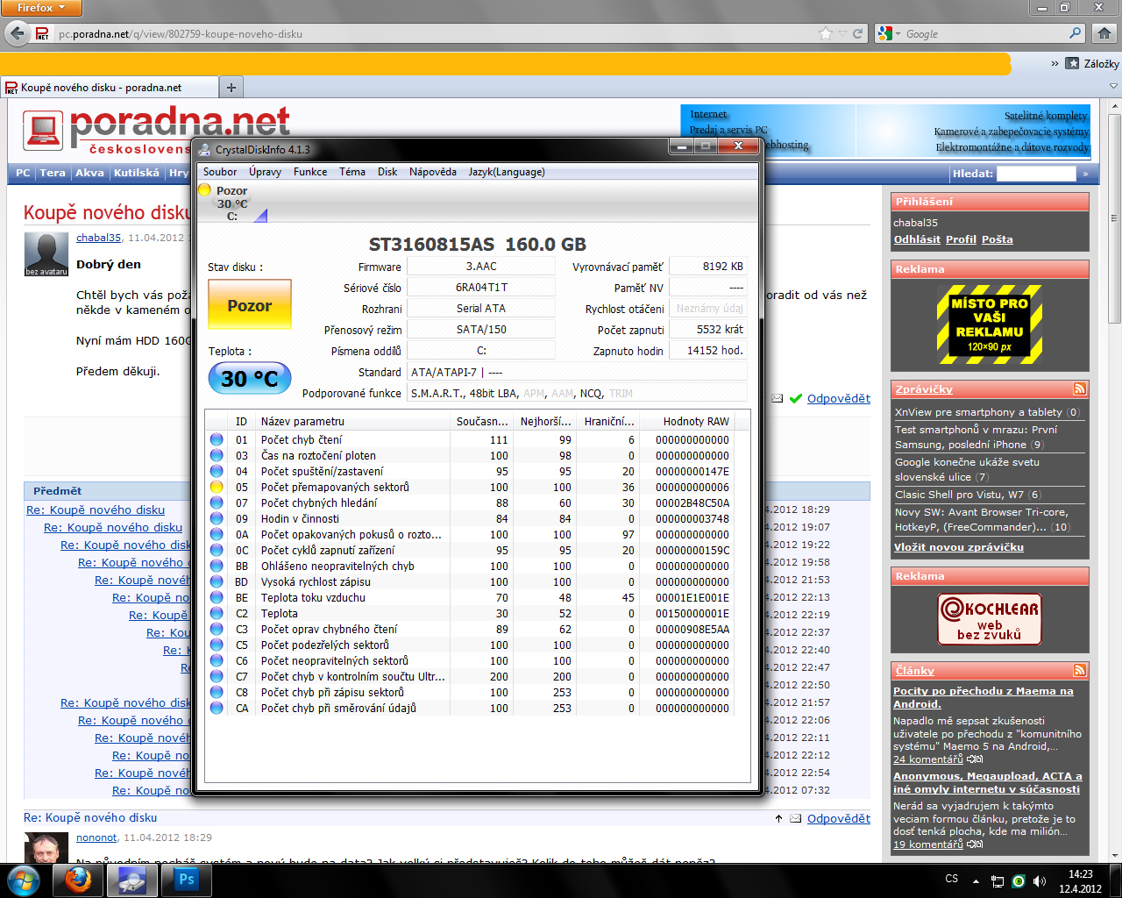Go back with Firefox's back arrow
1122x898 pixels.
pyautogui.click(x=17, y=34)
